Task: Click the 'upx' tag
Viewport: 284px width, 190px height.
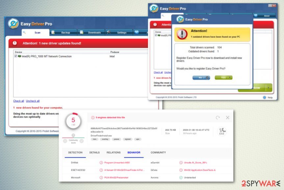Action: point(138,139)
